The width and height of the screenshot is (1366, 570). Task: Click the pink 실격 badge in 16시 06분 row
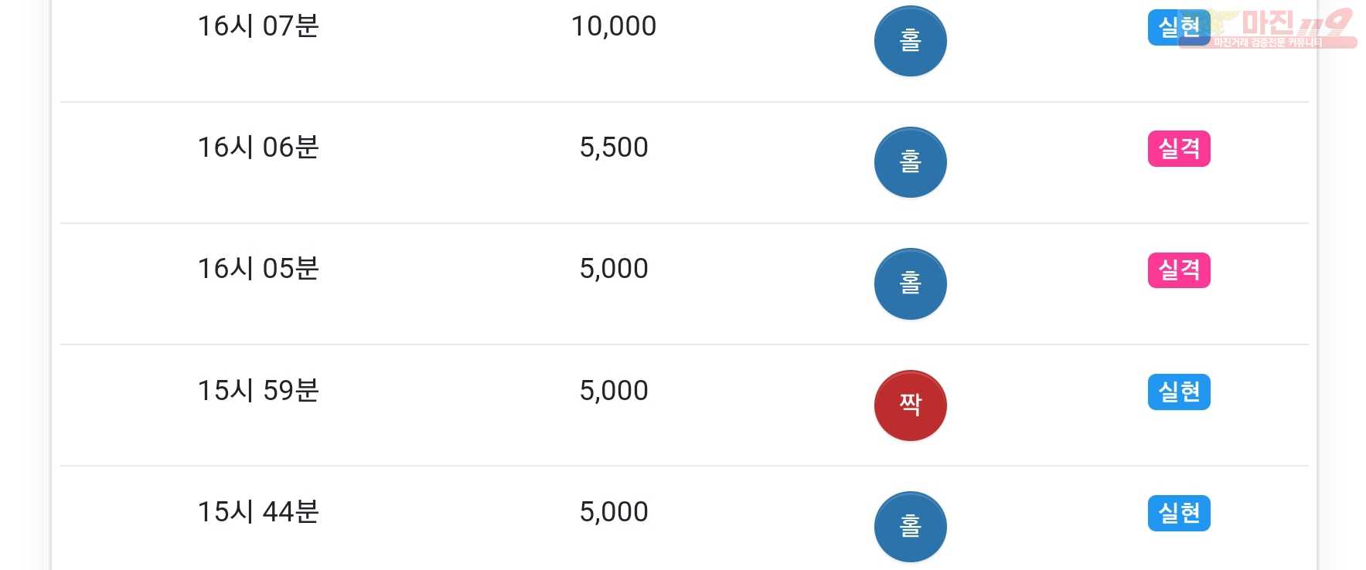[1179, 148]
